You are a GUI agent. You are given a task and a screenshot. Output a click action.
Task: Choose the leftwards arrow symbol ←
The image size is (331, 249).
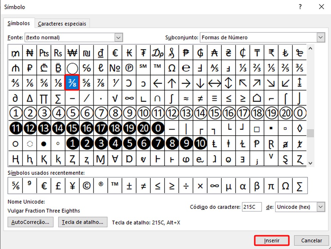158,83
